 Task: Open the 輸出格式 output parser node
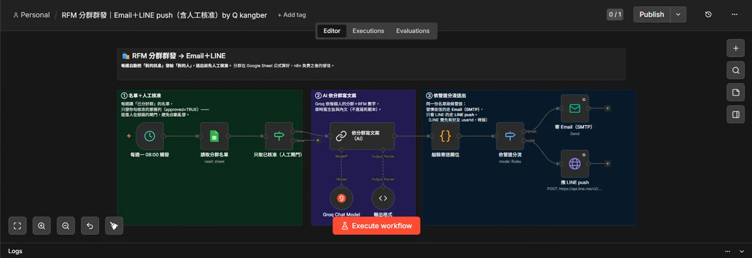pyautogui.click(x=383, y=198)
